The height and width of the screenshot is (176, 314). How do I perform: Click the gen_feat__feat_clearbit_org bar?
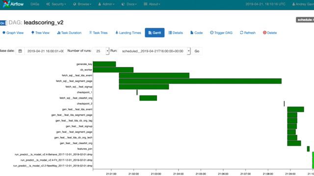tap(294, 143)
